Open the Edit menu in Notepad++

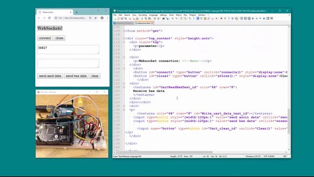[x=120, y=15]
